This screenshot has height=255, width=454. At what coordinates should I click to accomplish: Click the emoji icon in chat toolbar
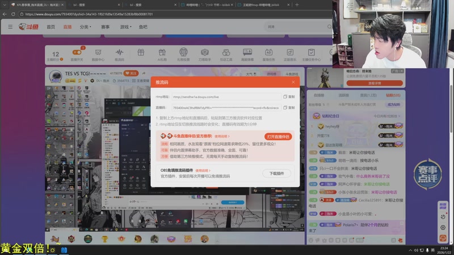311,240
